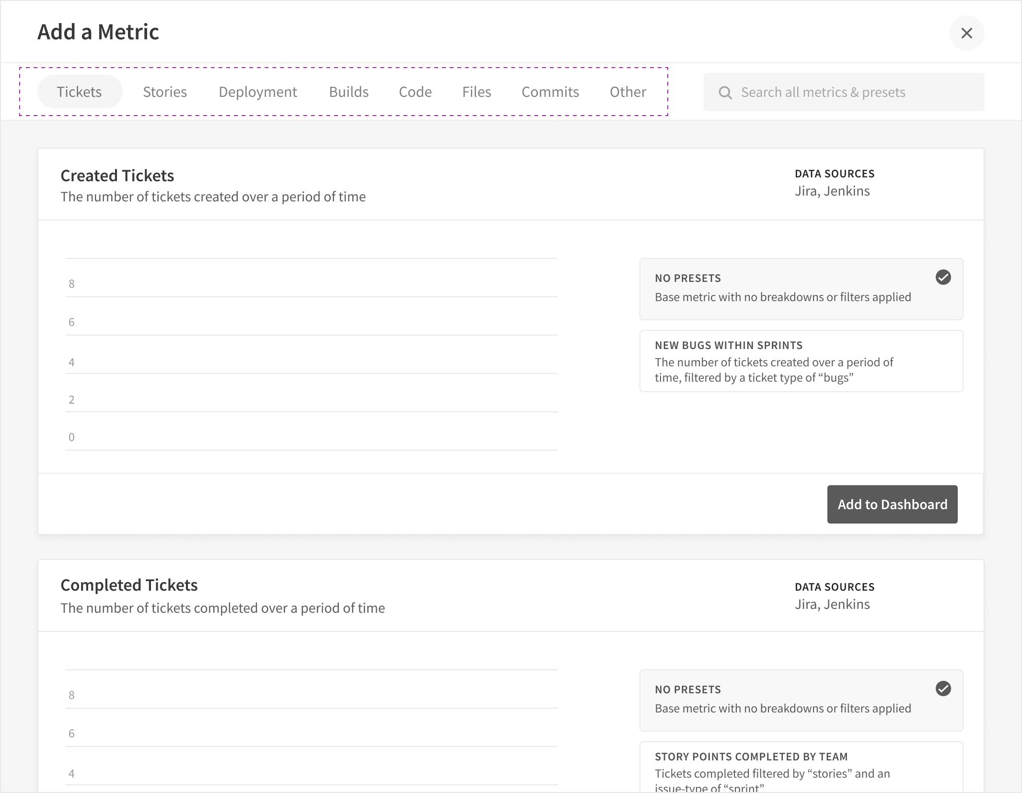Click DATA SOURCES label in Created Tickets card
Image resolution: width=1022 pixels, height=793 pixels.
[835, 174]
